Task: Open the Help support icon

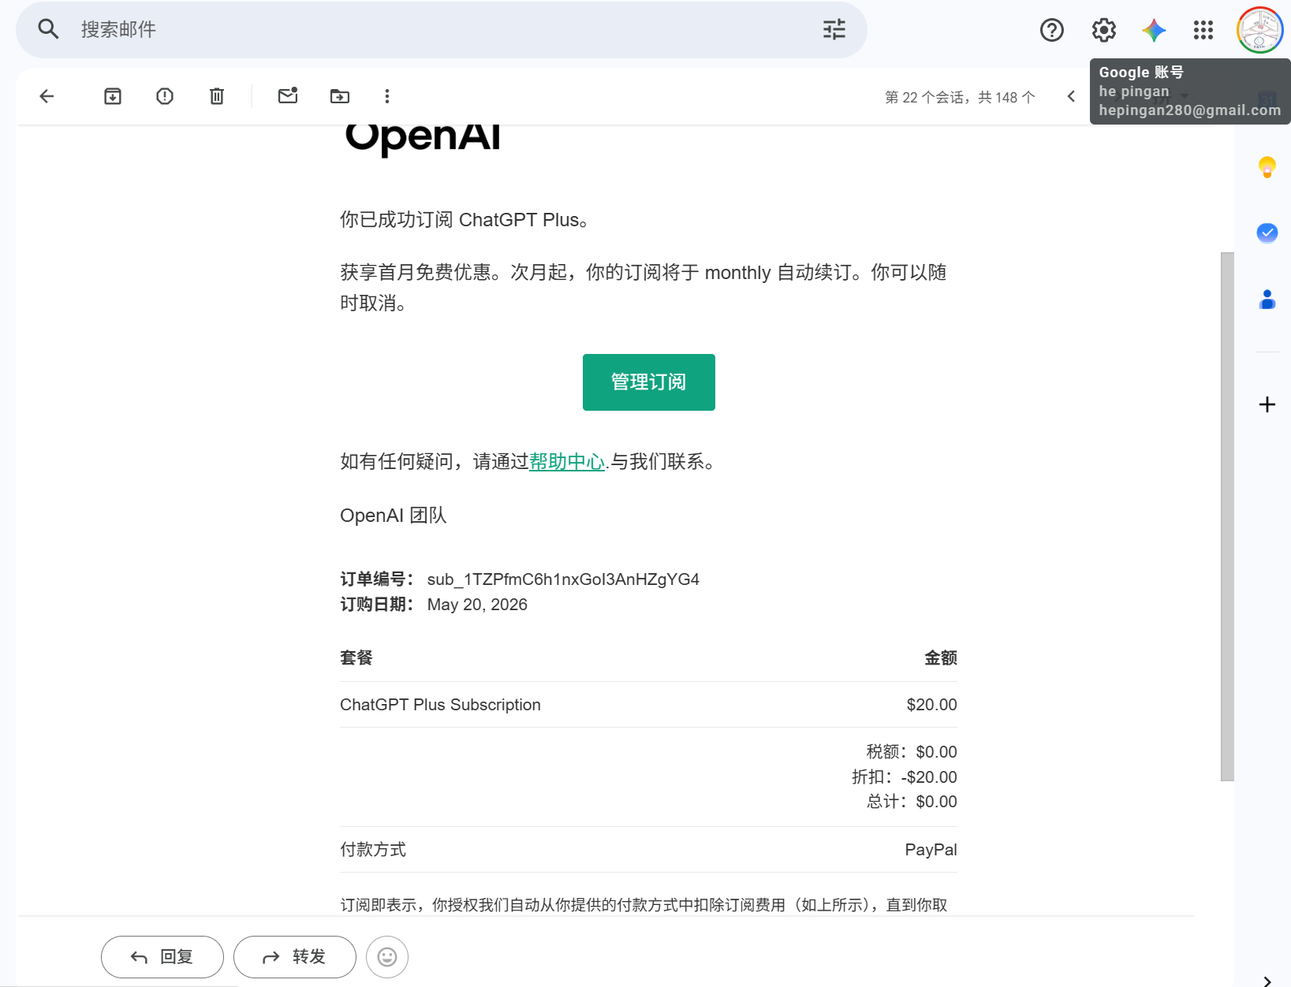Action: [1052, 30]
